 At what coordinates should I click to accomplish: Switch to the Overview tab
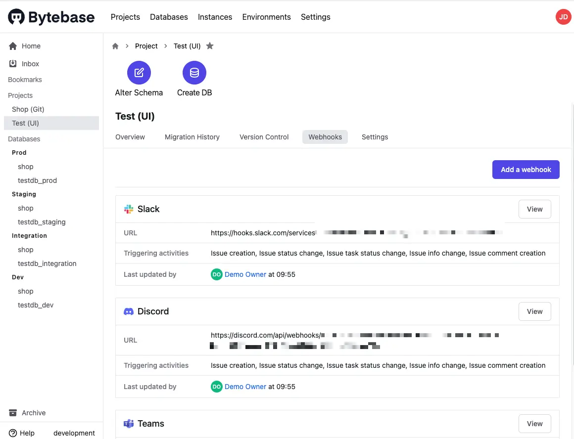[x=130, y=137]
